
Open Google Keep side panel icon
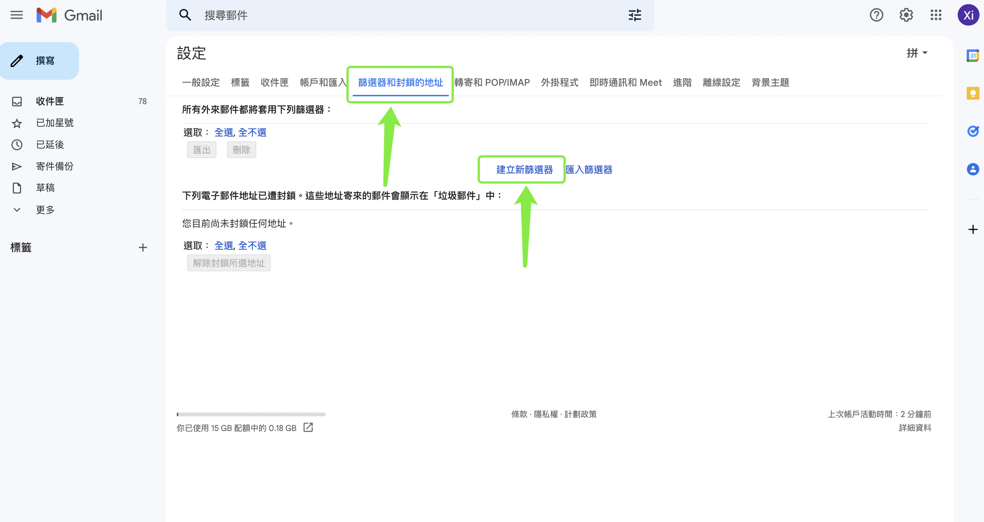(973, 94)
